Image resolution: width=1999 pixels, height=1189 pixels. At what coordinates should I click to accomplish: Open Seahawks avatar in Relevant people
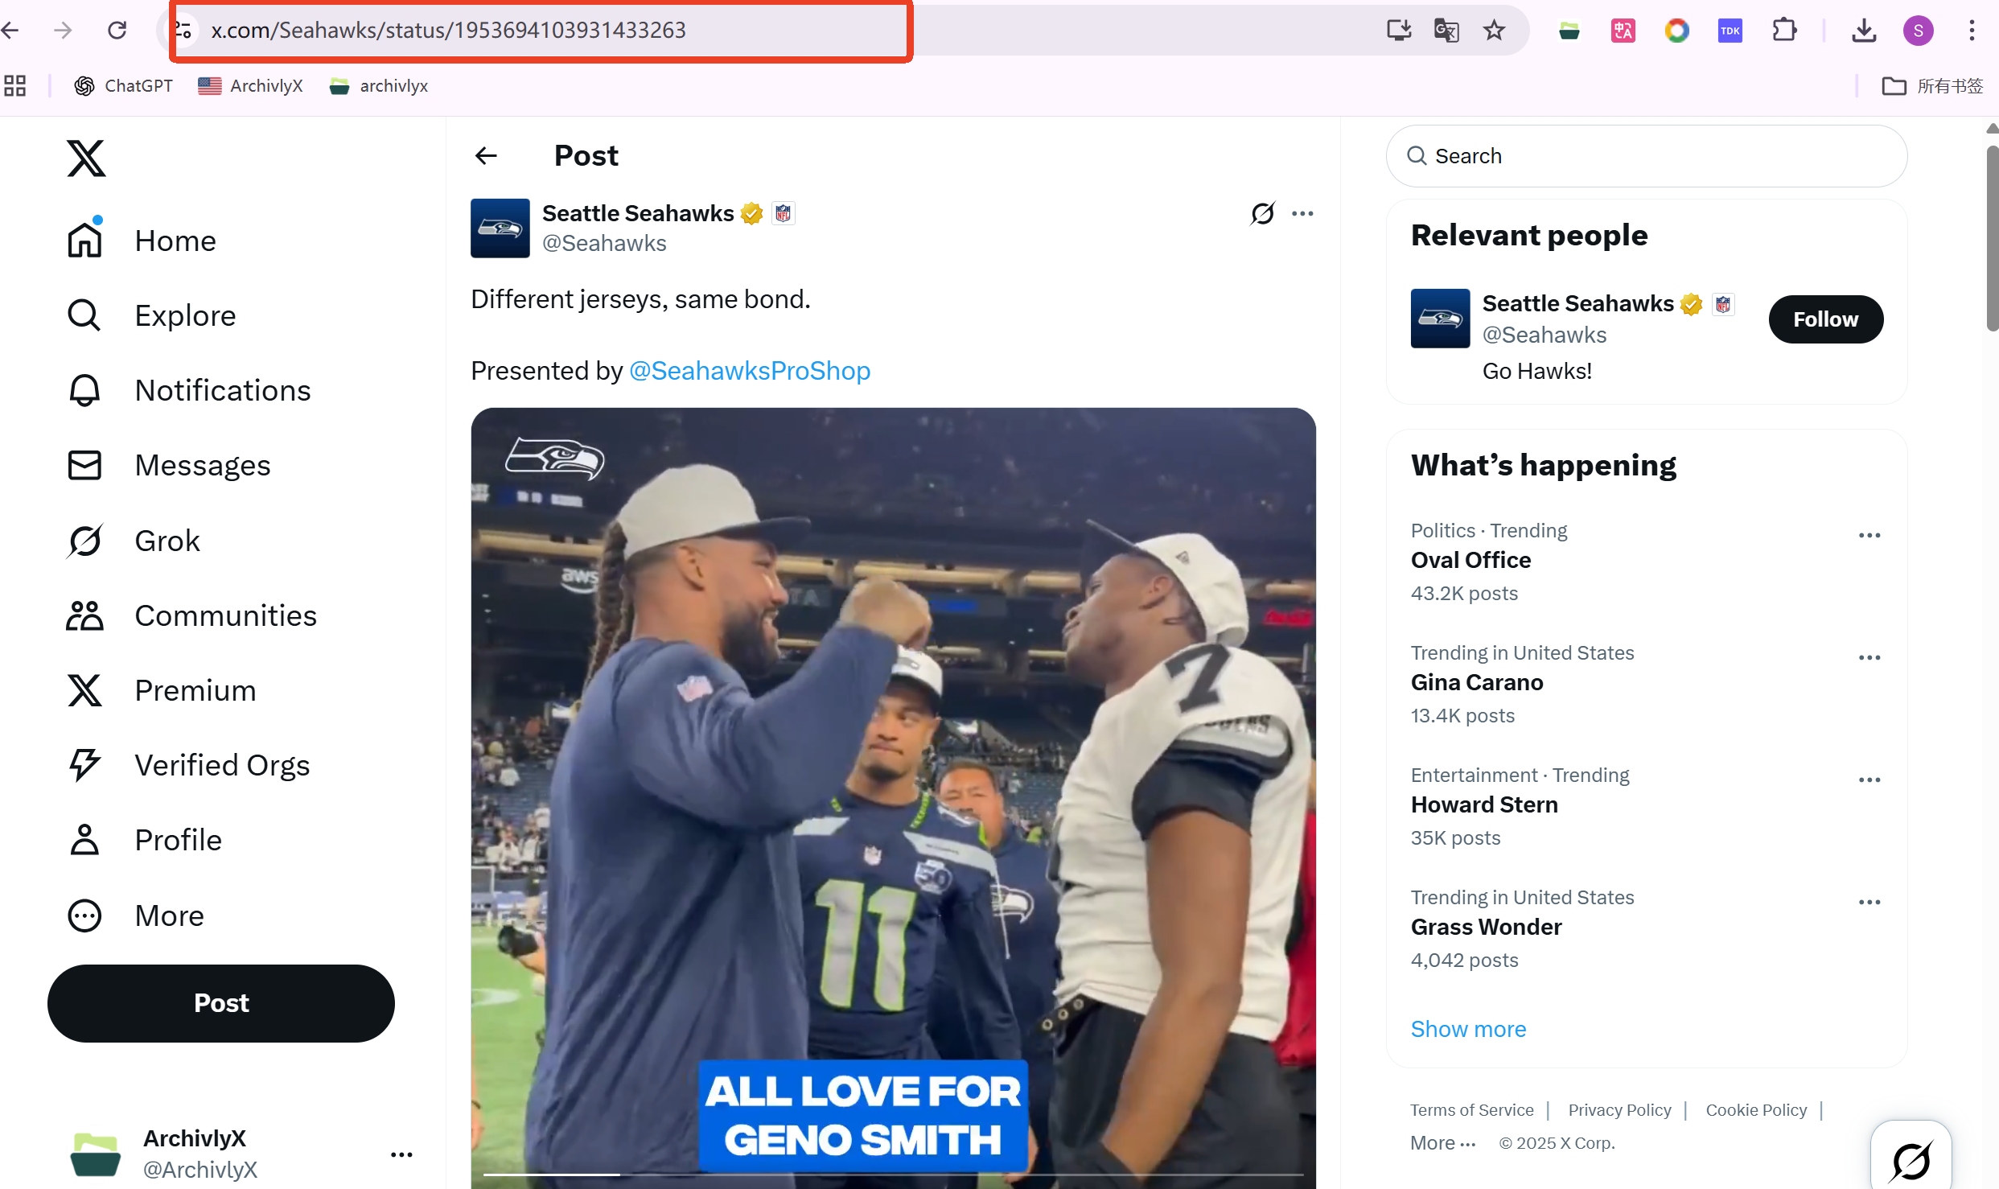click(1440, 318)
